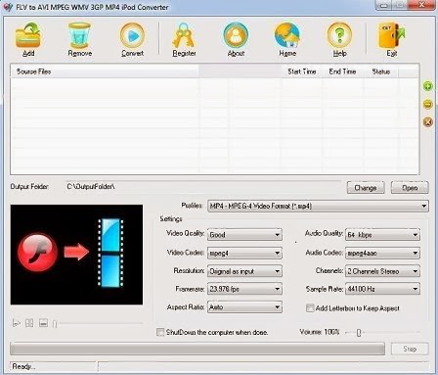Image resolution: width=438 pixels, height=375 pixels.
Task: Click the Add files toolbar icon
Action: [x=28, y=35]
